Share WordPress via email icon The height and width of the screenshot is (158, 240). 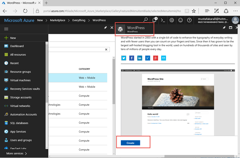pyautogui.click(x=163, y=58)
